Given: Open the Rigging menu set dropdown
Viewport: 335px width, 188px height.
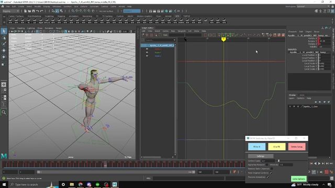Looking at the screenshot, I should pyautogui.click(x=10, y=11).
